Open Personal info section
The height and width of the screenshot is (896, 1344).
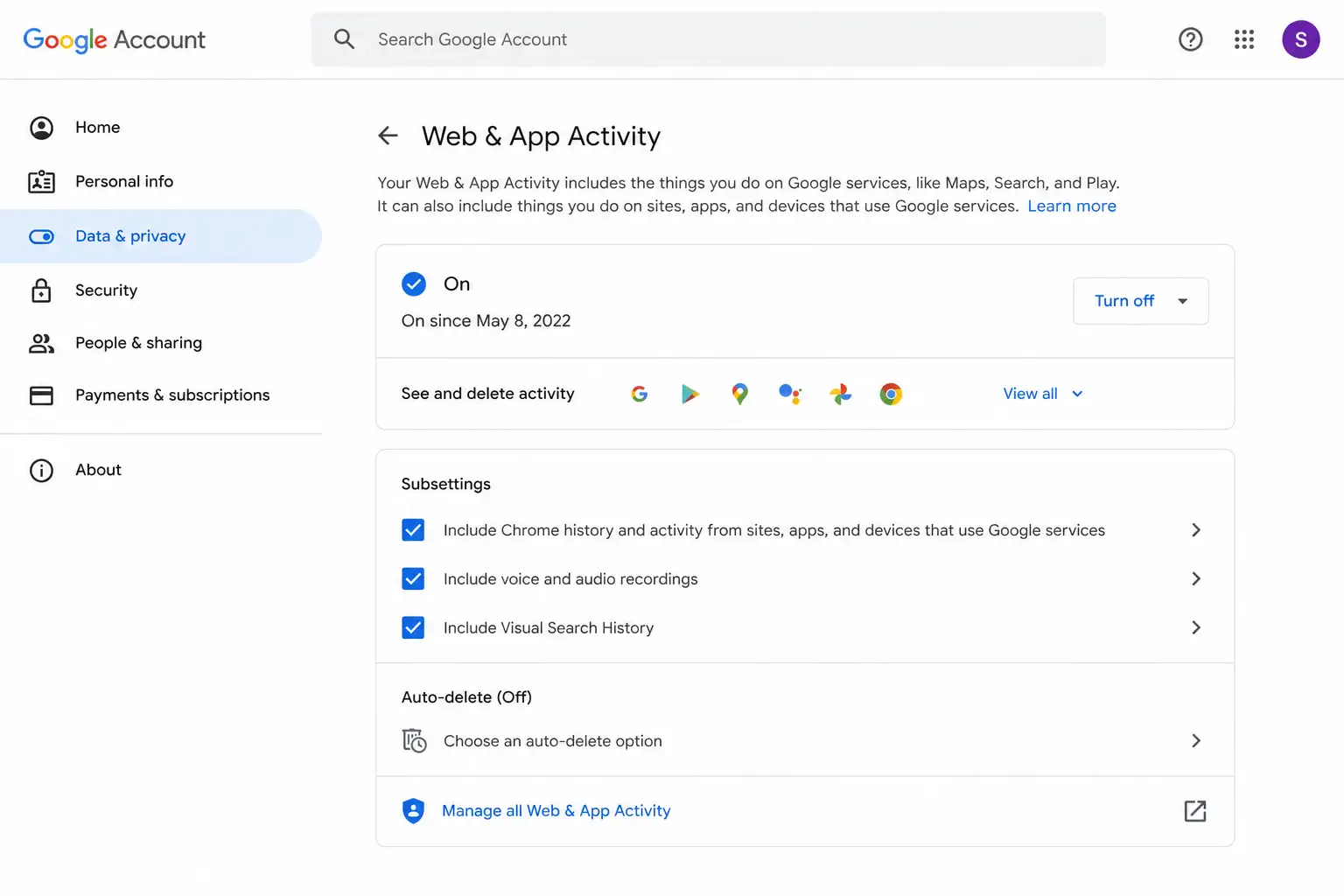click(x=161, y=182)
